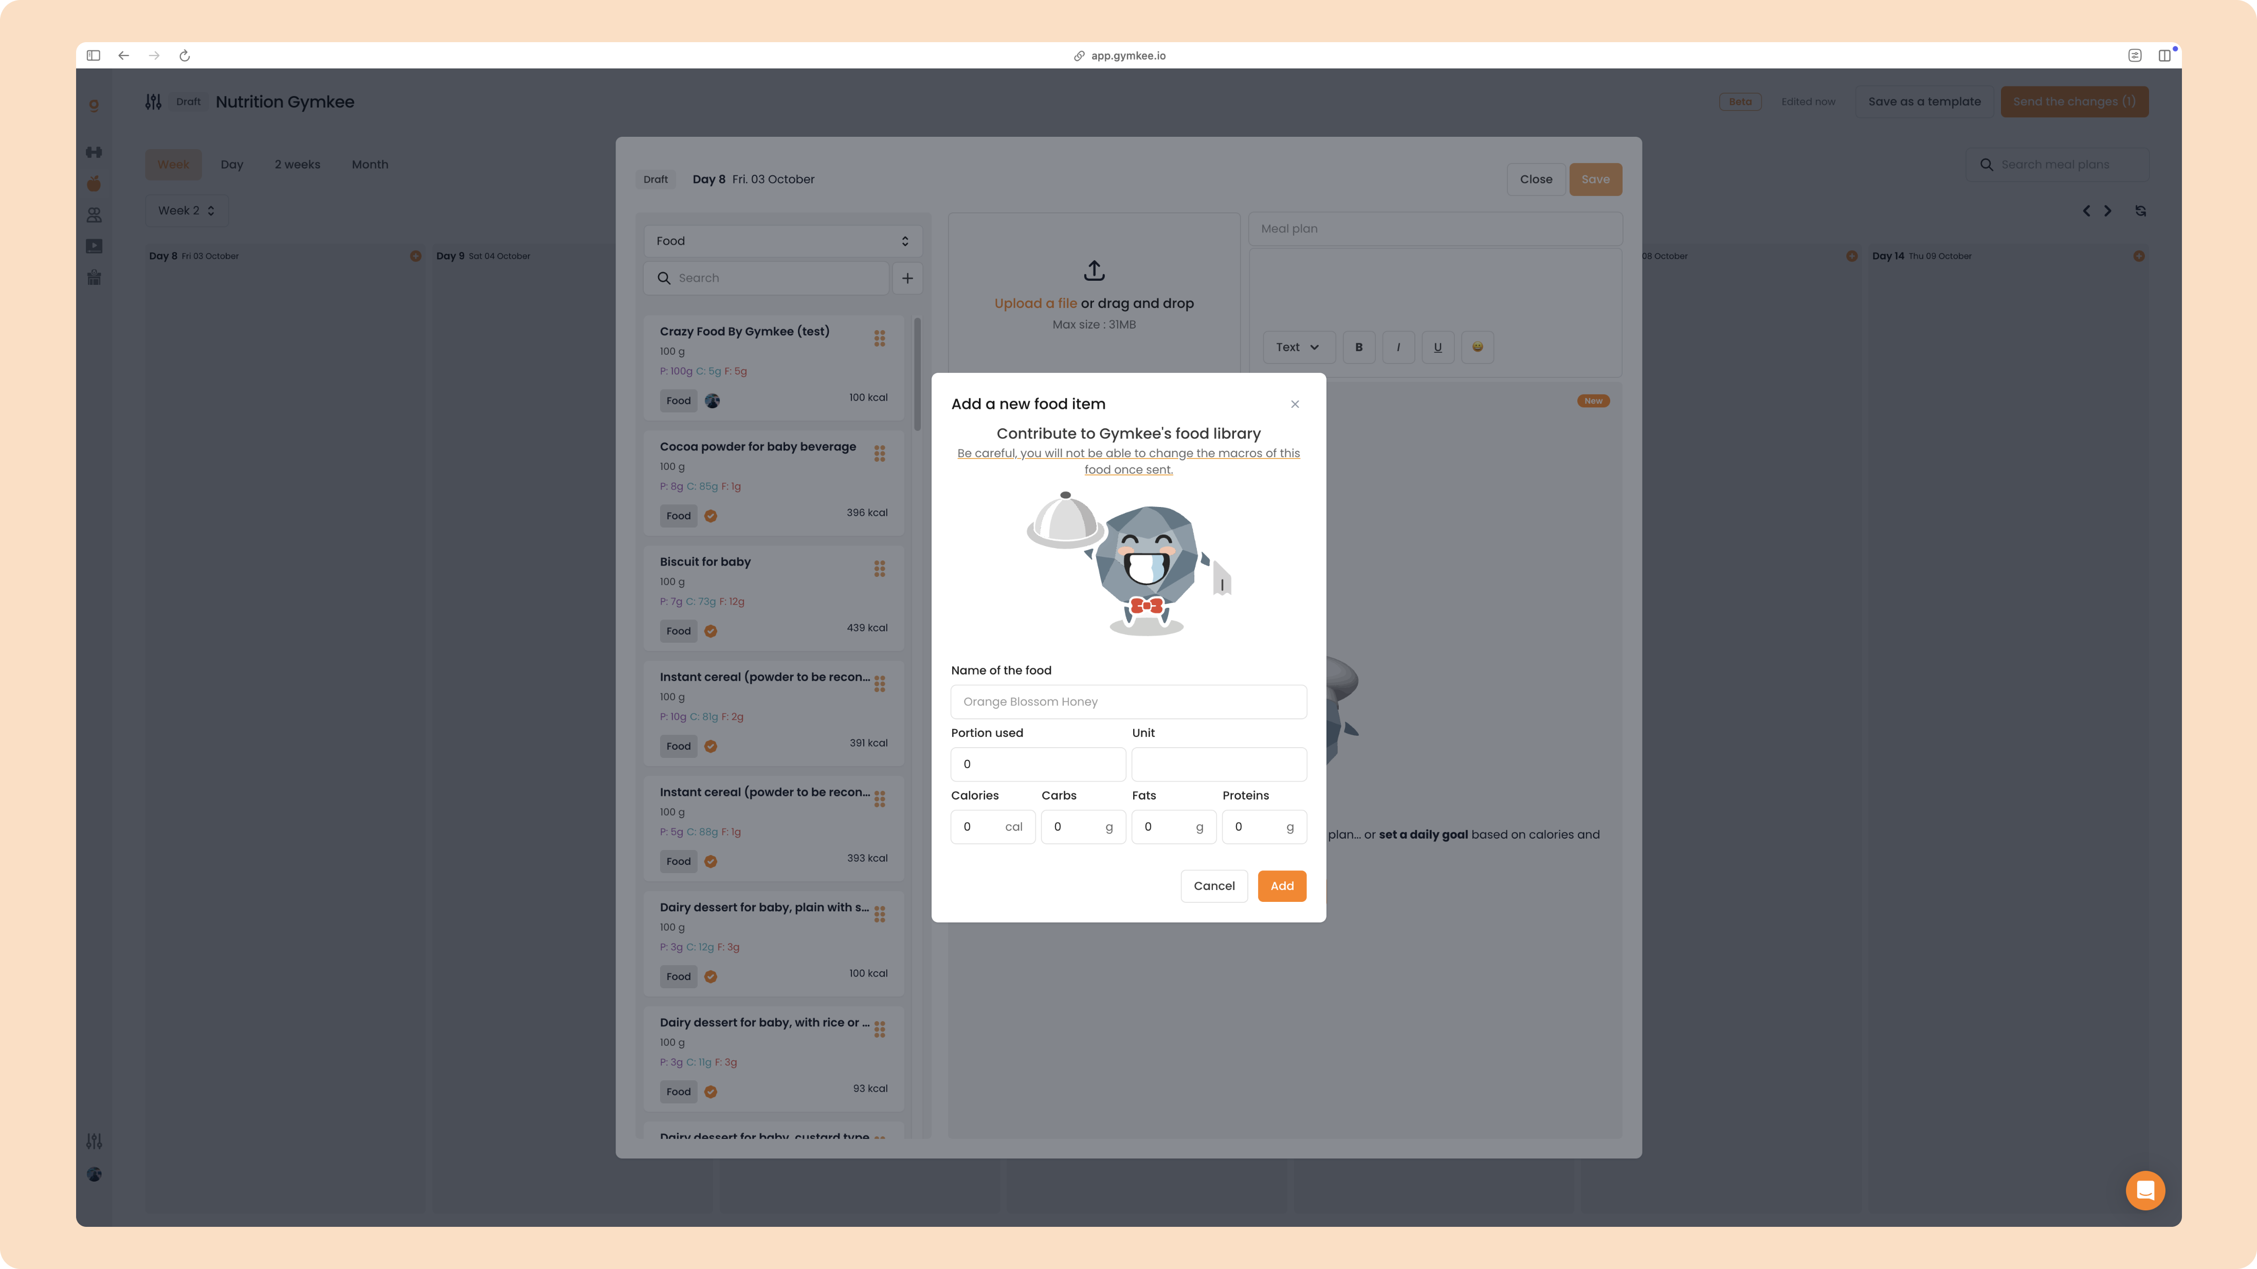Grab drag handle of instant cereal 391 kcal

(x=879, y=683)
